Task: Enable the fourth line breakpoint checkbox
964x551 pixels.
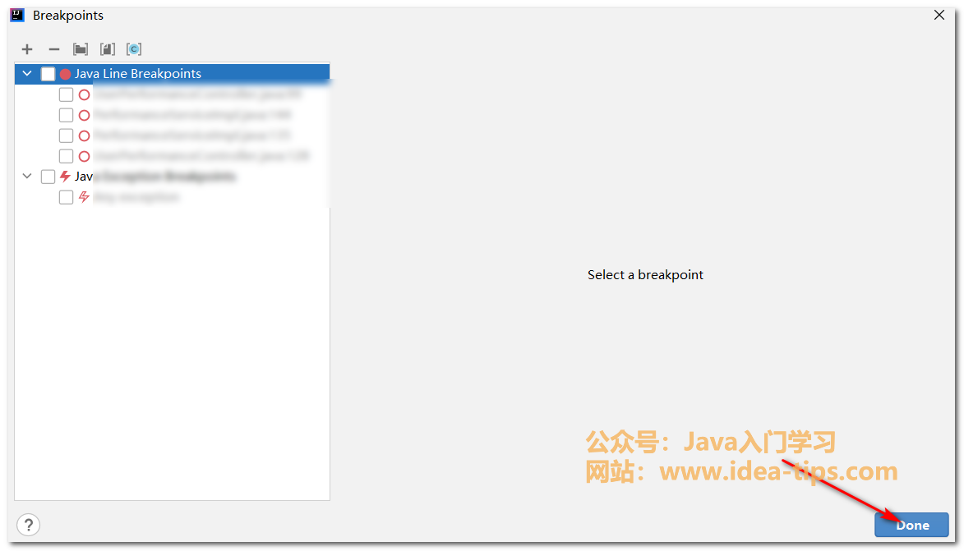Action: (66, 156)
